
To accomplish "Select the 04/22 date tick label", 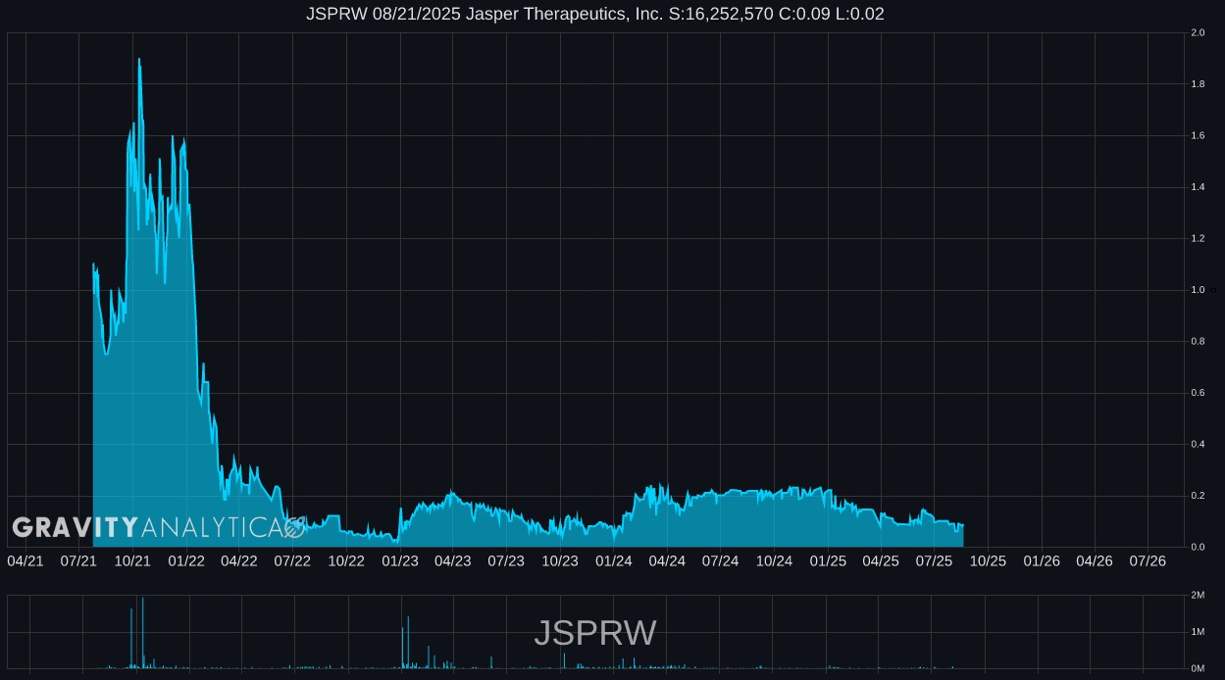I will pyautogui.click(x=239, y=560).
